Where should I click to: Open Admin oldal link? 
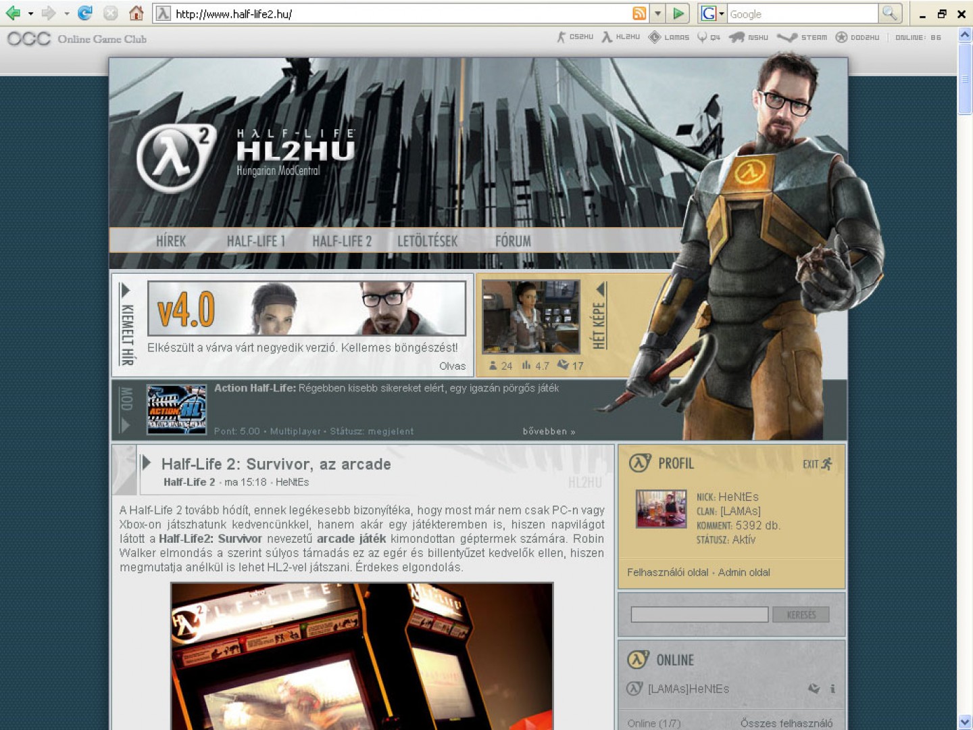click(744, 573)
